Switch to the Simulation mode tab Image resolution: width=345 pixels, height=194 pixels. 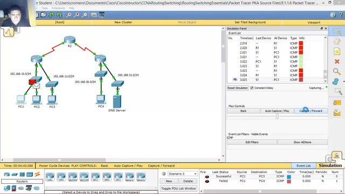point(330,165)
